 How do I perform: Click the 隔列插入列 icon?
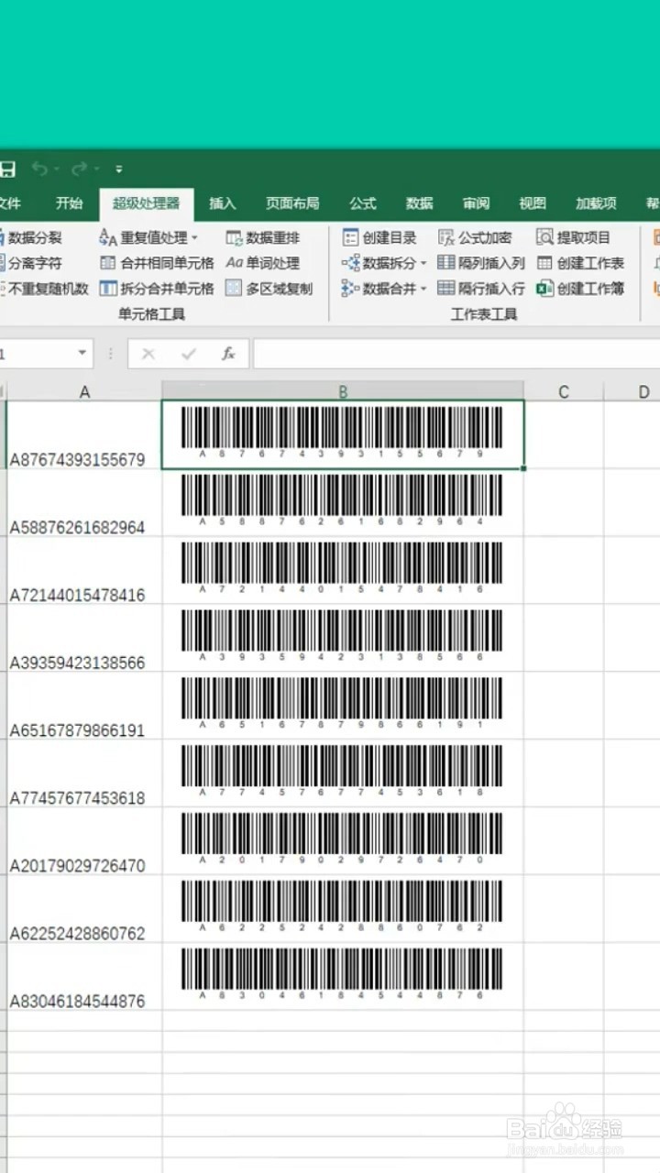(x=446, y=263)
